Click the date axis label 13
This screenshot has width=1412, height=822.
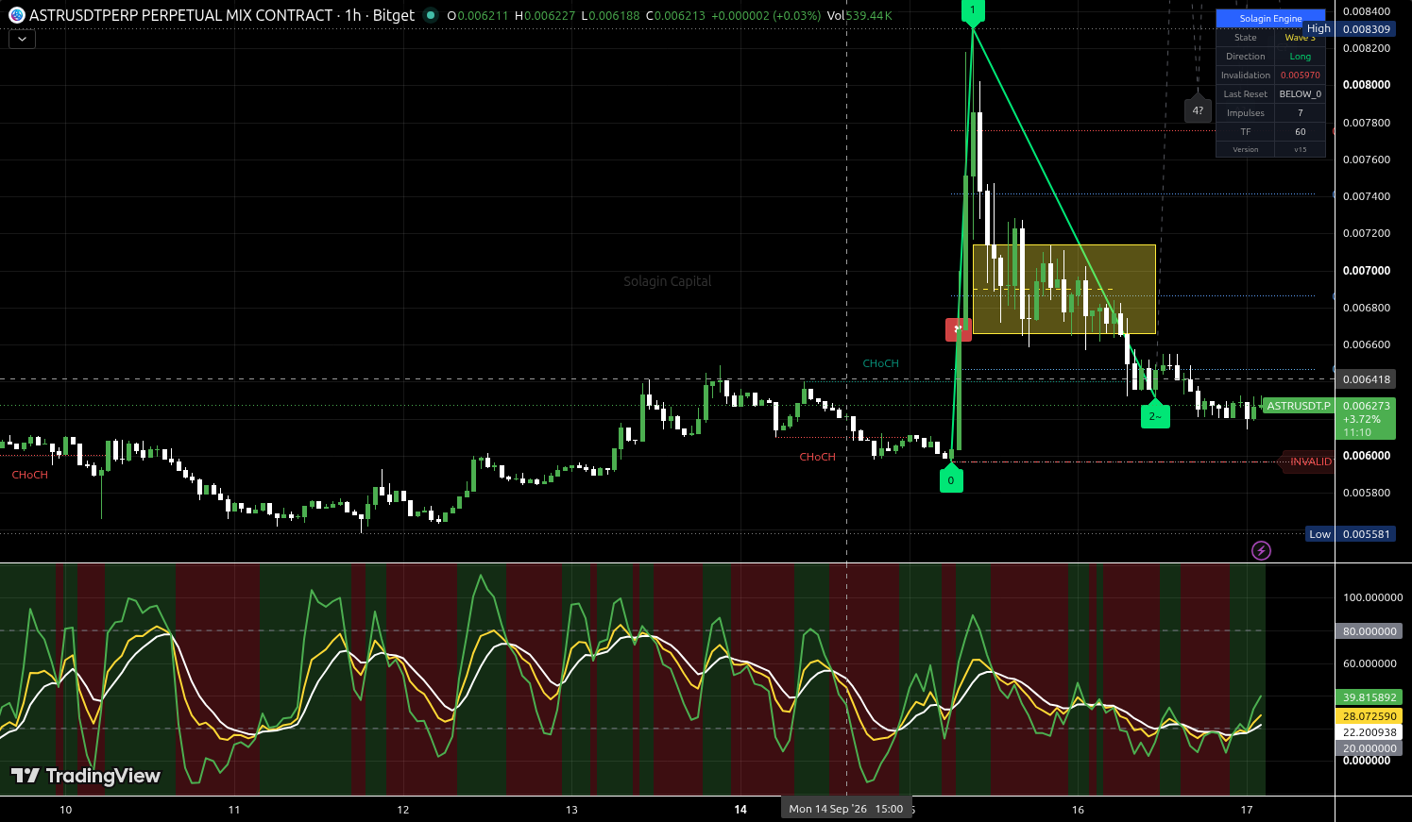(571, 810)
